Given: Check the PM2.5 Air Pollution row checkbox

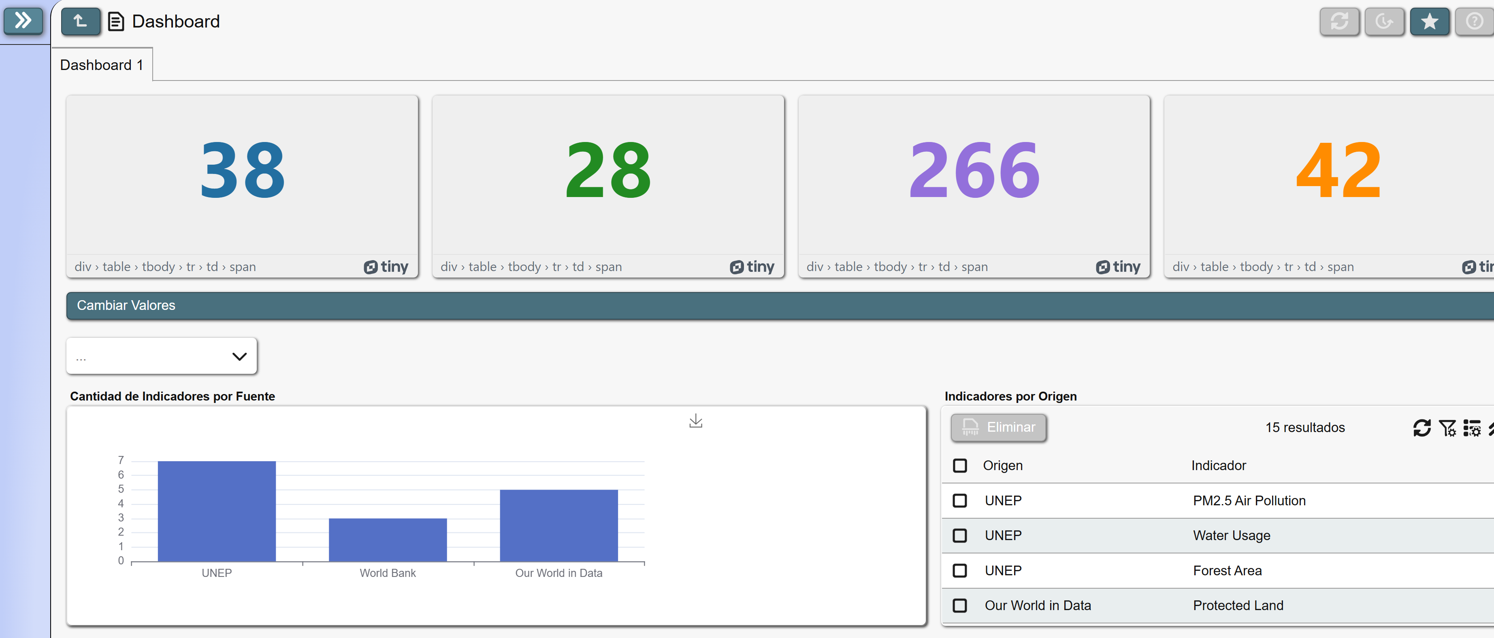Looking at the screenshot, I should click(960, 501).
